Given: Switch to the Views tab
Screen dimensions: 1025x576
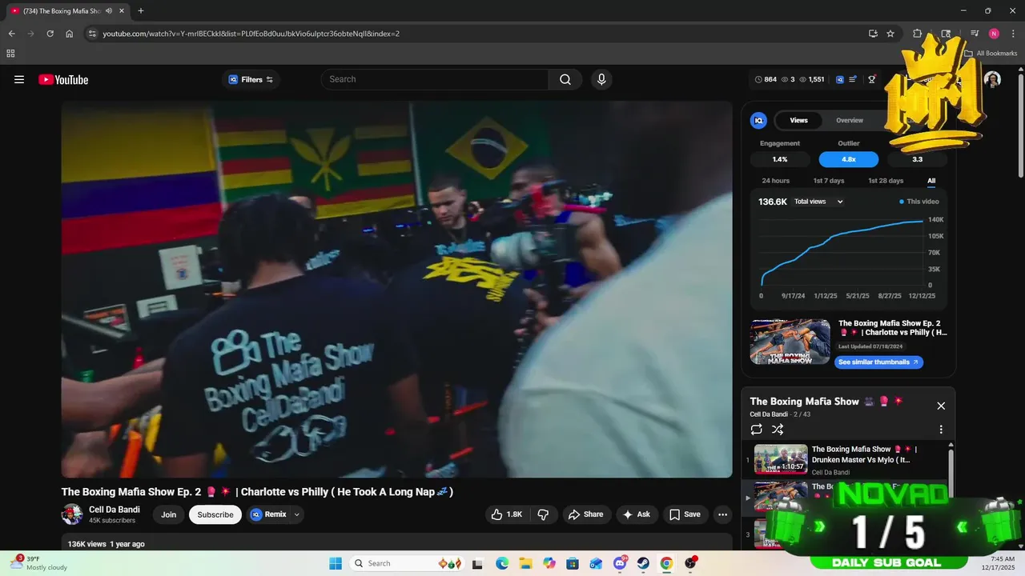Looking at the screenshot, I should [798, 121].
